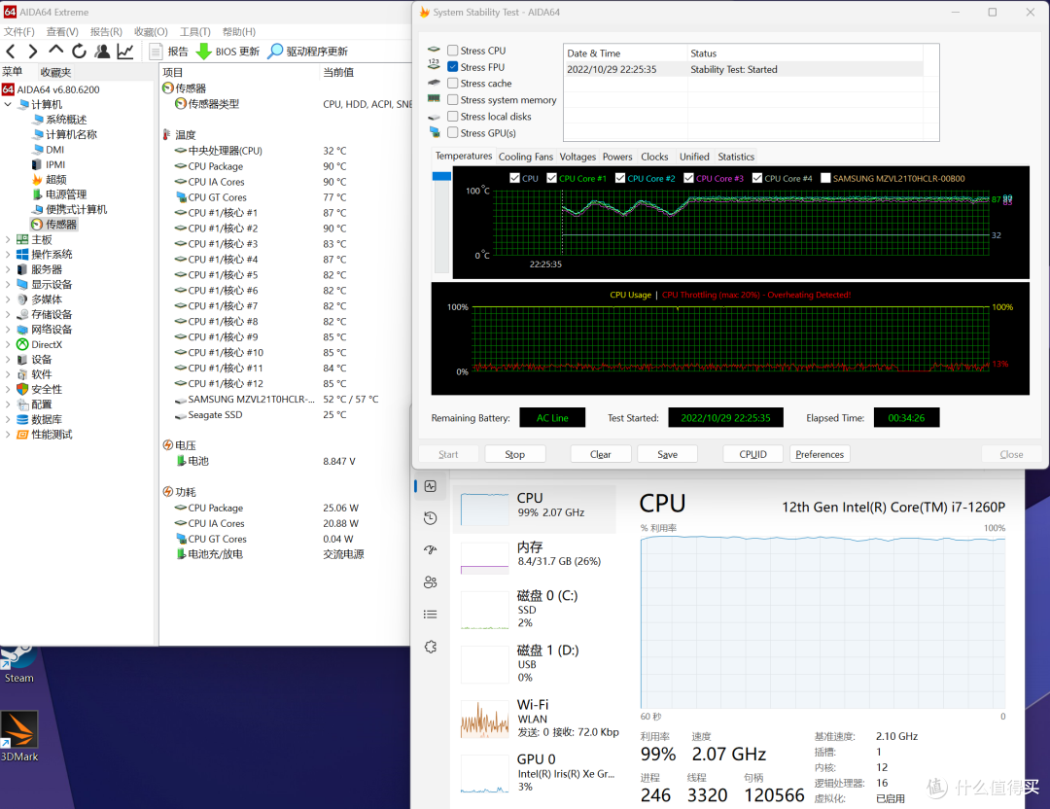The width and height of the screenshot is (1050, 809).
Task: Uncheck Stress FPU checkbox
Action: pos(453,67)
